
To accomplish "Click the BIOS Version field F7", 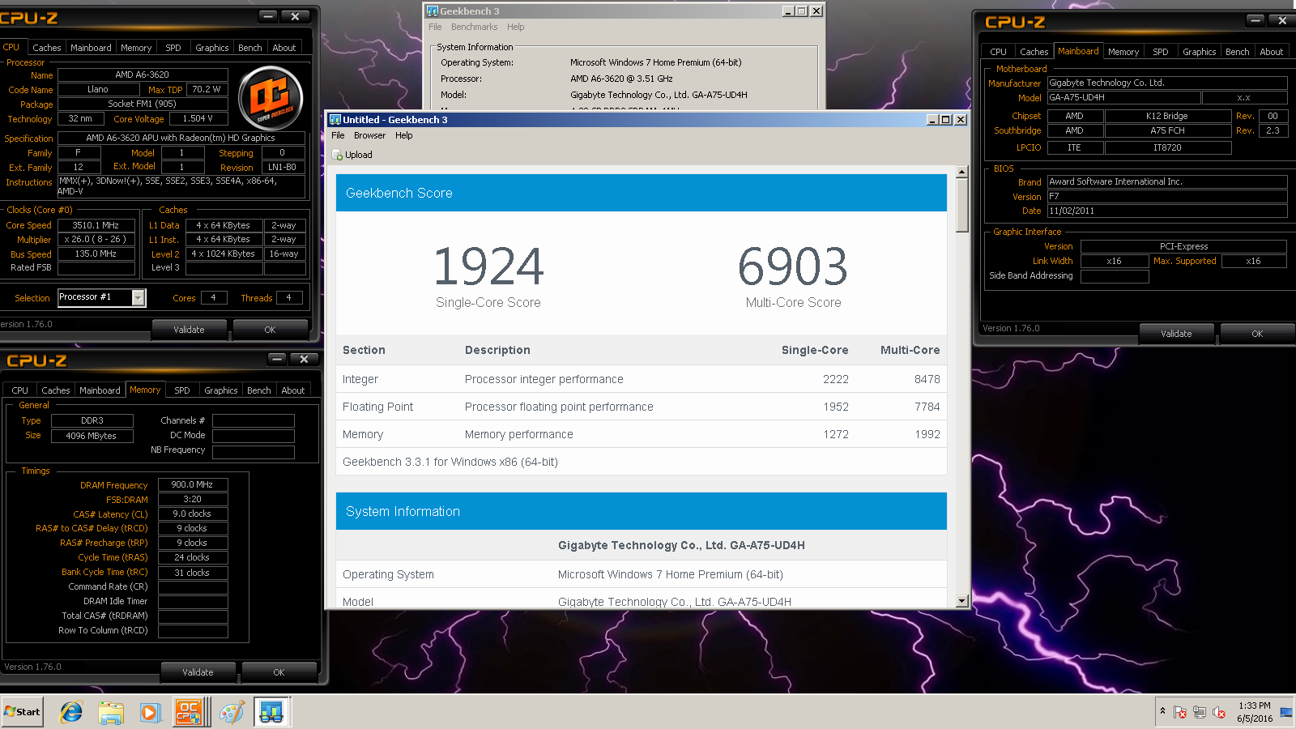I will [1167, 196].
